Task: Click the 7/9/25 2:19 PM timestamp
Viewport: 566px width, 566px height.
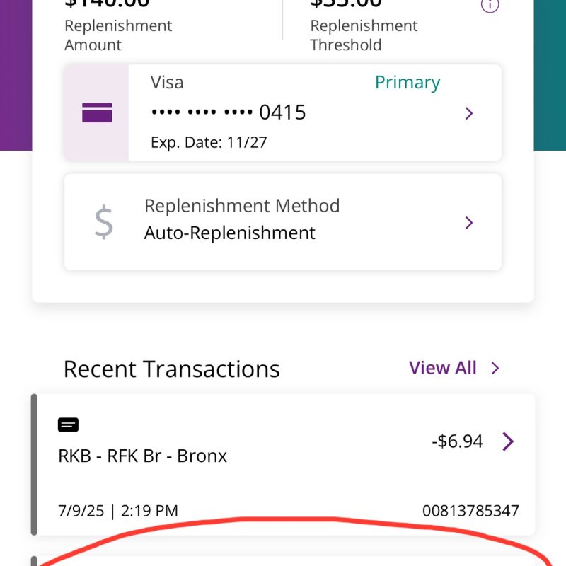Action: (x=118, y=510)
